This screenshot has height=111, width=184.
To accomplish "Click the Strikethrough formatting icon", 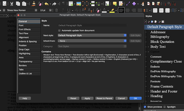I will [x=77, y=10].
